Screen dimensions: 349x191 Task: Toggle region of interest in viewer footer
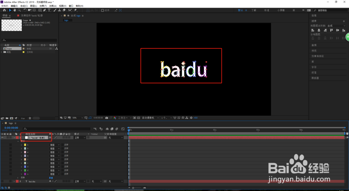[x=134, y=118]
